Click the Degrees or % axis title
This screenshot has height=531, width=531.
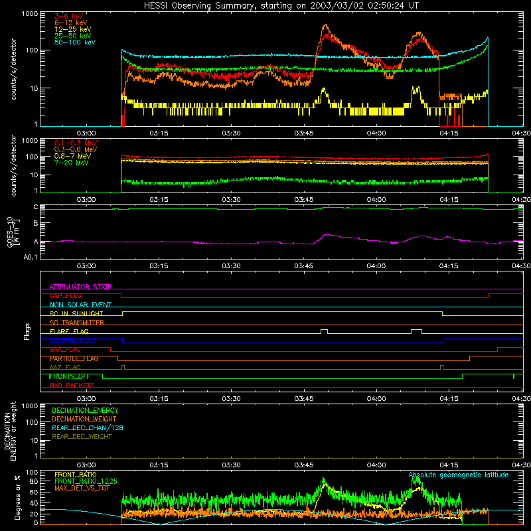pos(17,497)
